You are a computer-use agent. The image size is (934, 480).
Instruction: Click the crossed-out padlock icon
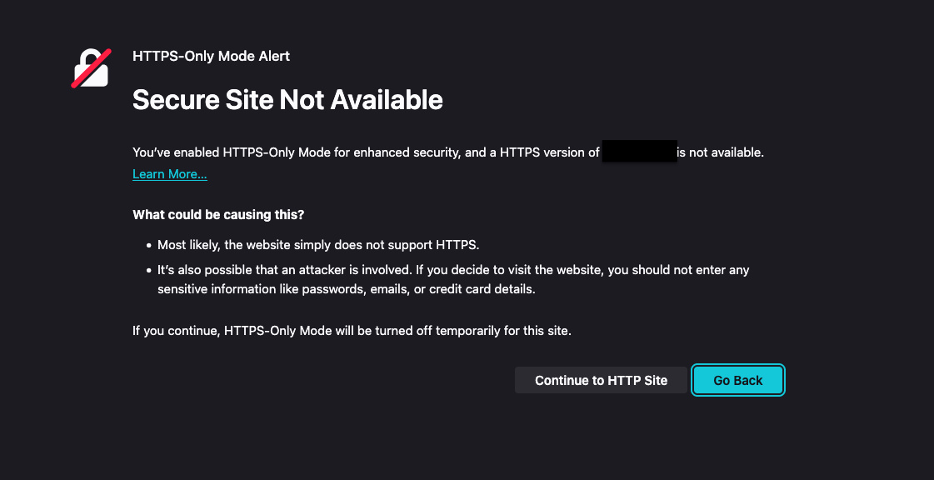point(91,68)
